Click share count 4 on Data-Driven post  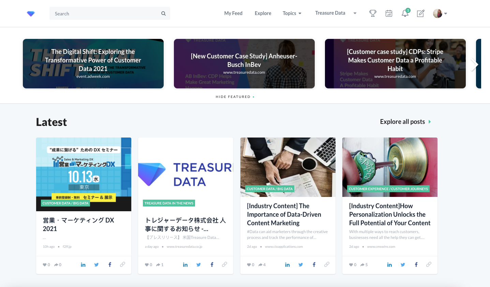coord(262,265)
